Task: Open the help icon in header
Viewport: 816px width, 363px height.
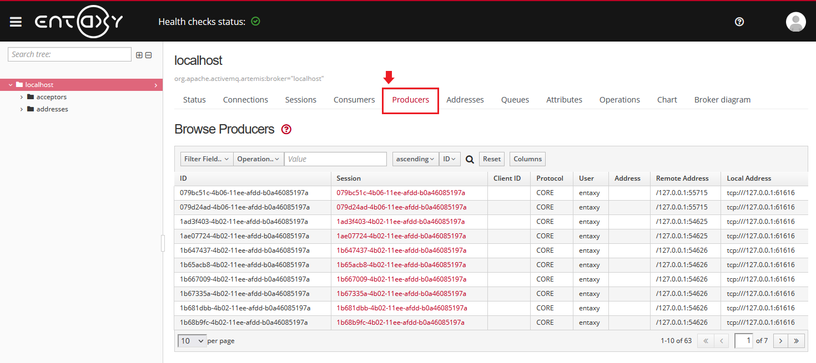Action: 739,22
